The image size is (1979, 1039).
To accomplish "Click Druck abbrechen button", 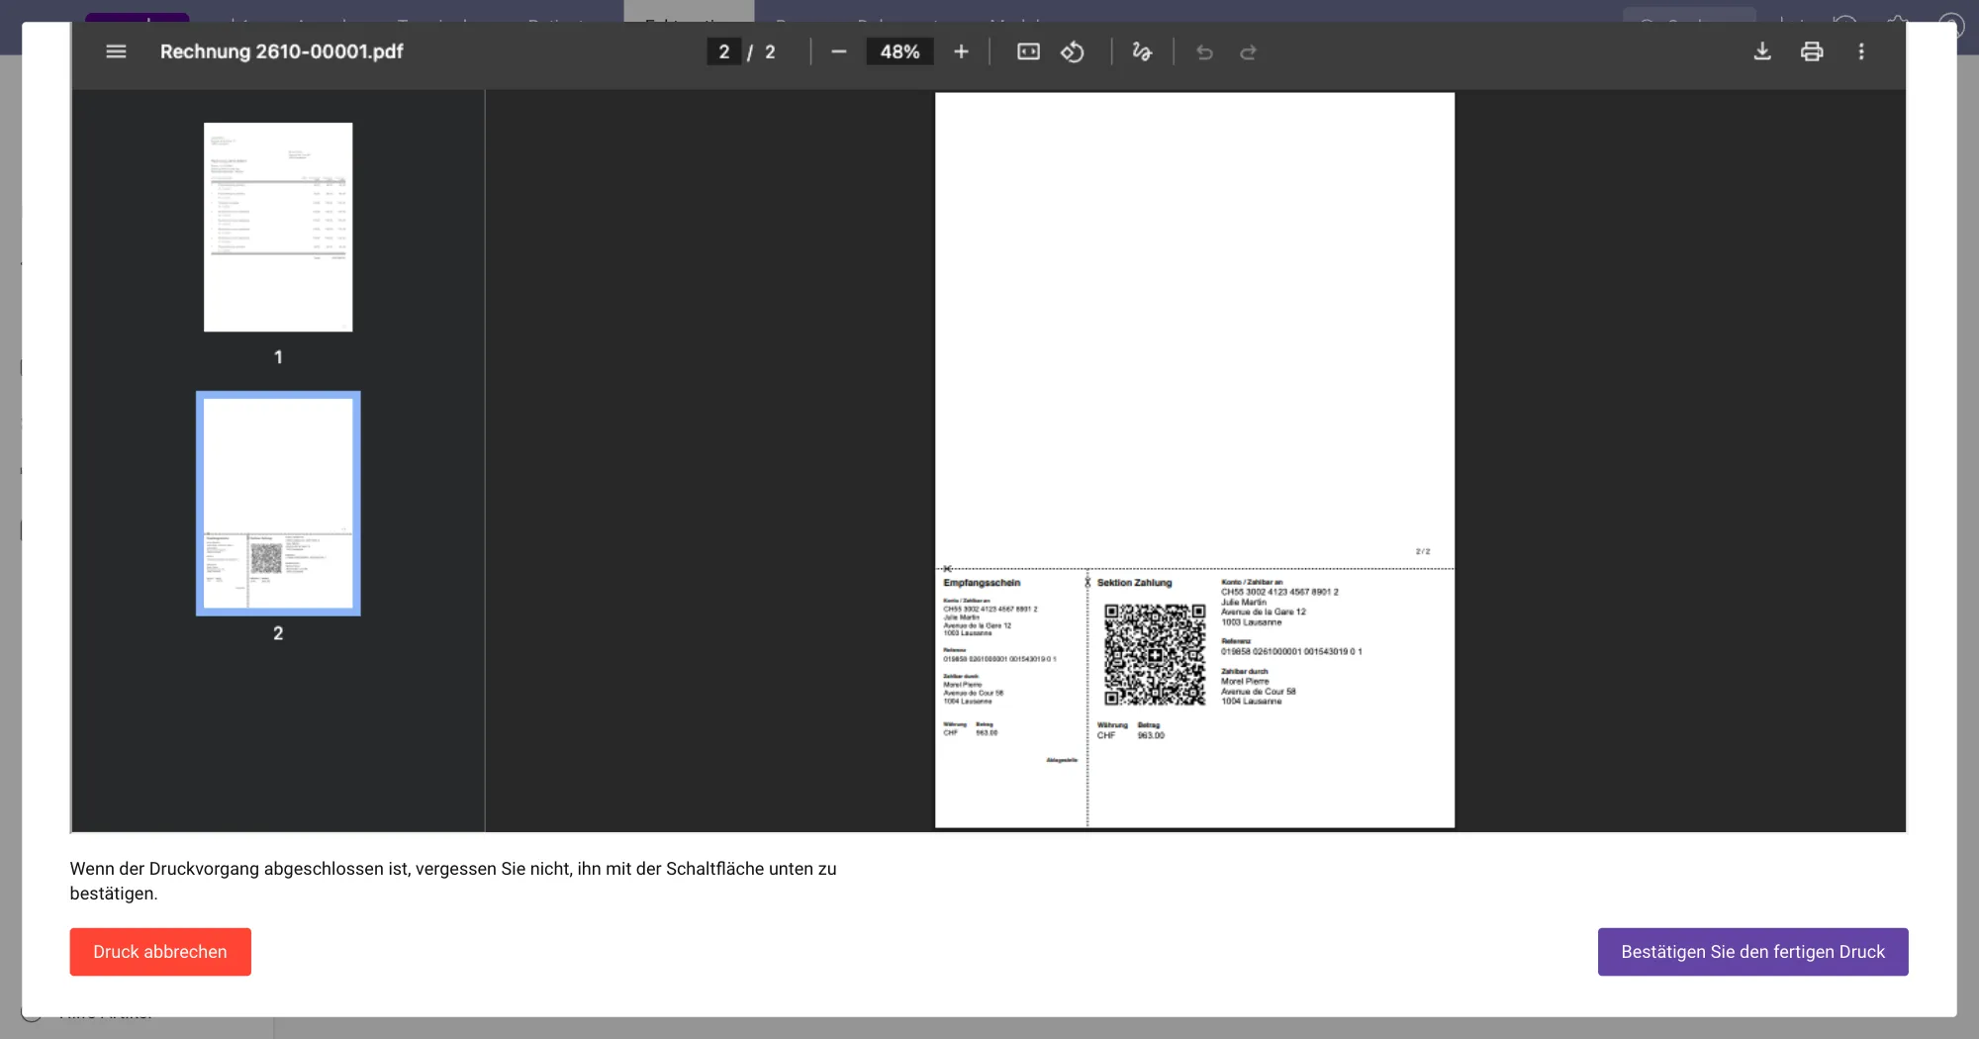I will tap(160, 952).
